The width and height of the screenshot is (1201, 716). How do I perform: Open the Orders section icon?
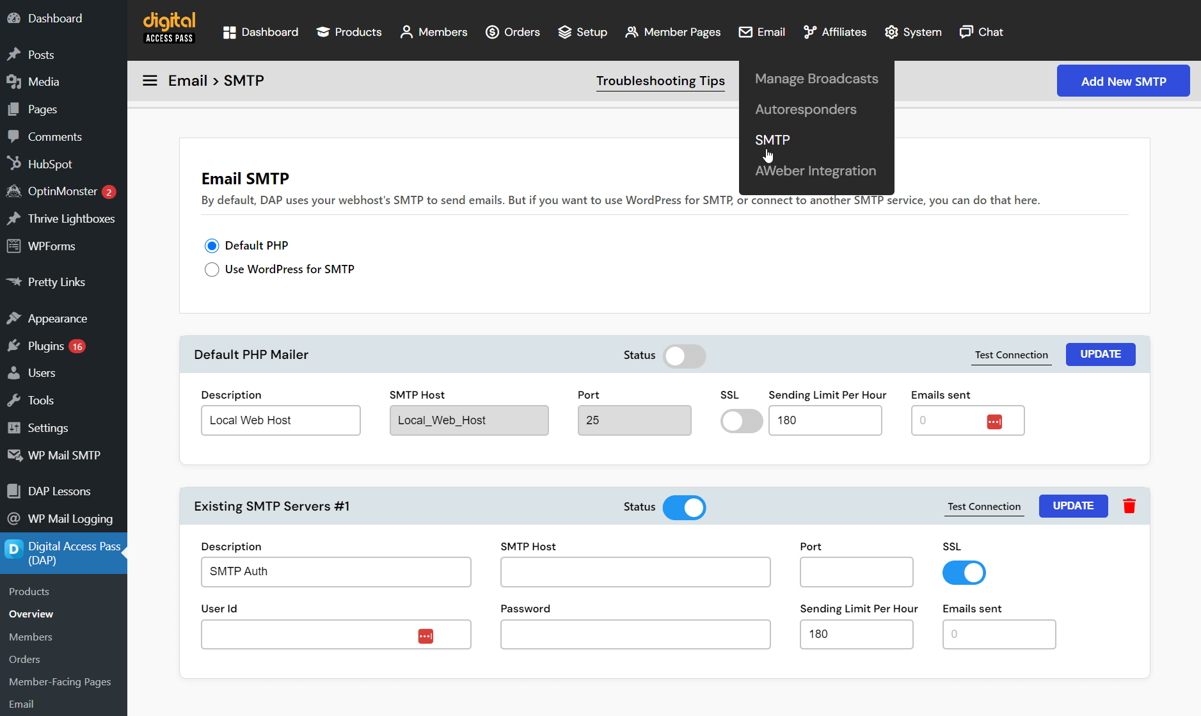pos(492,31)
